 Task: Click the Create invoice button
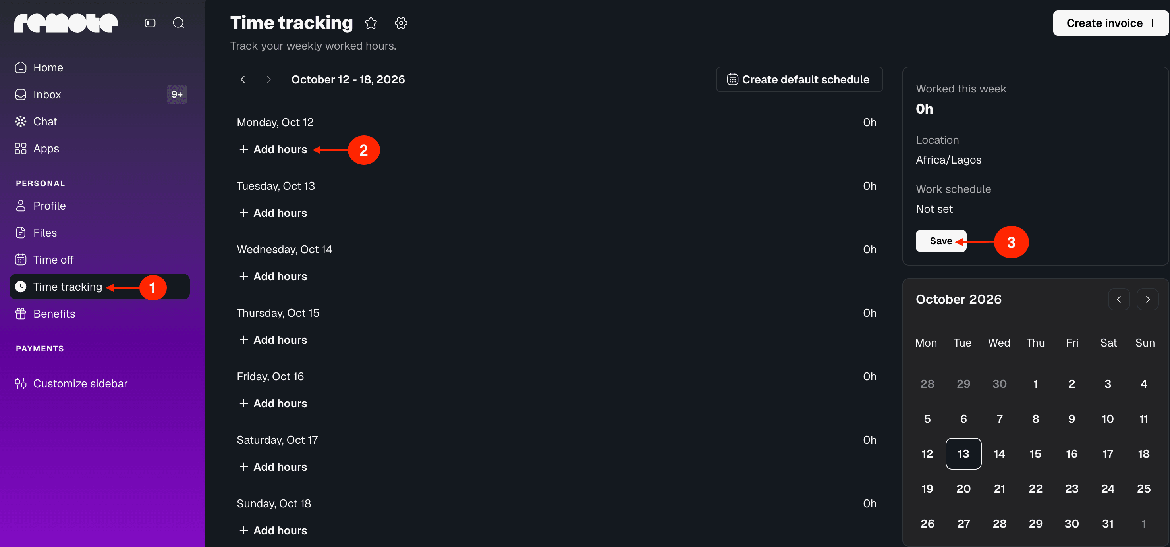point(1110,23)
